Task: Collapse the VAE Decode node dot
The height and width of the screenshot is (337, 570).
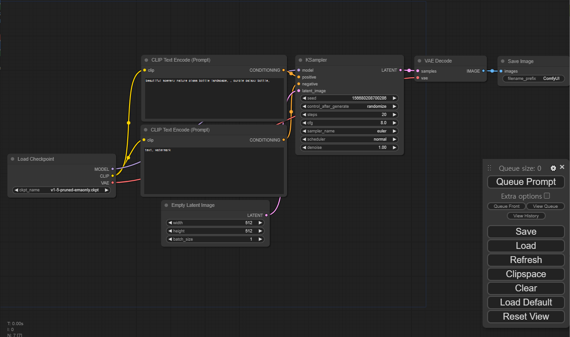Action: point(419,61)
